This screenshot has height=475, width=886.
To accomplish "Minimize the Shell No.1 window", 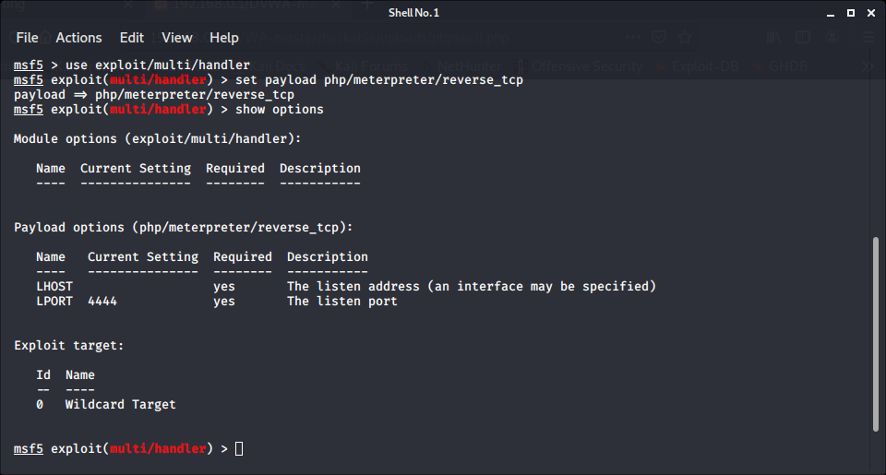I will [x=830, y=13].
